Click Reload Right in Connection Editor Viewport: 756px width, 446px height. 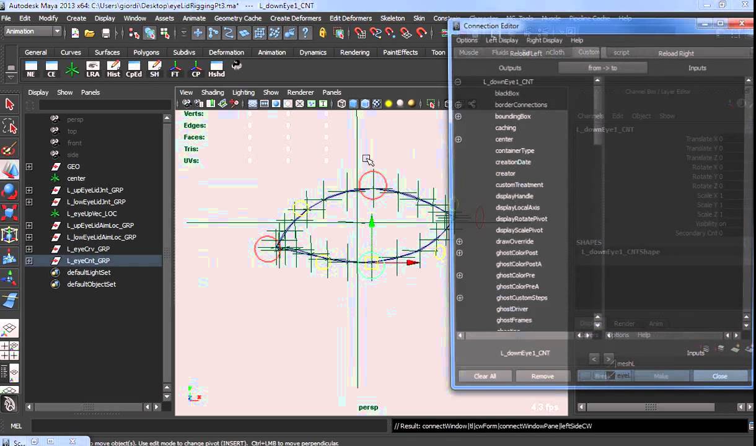(x=676, y=53)
